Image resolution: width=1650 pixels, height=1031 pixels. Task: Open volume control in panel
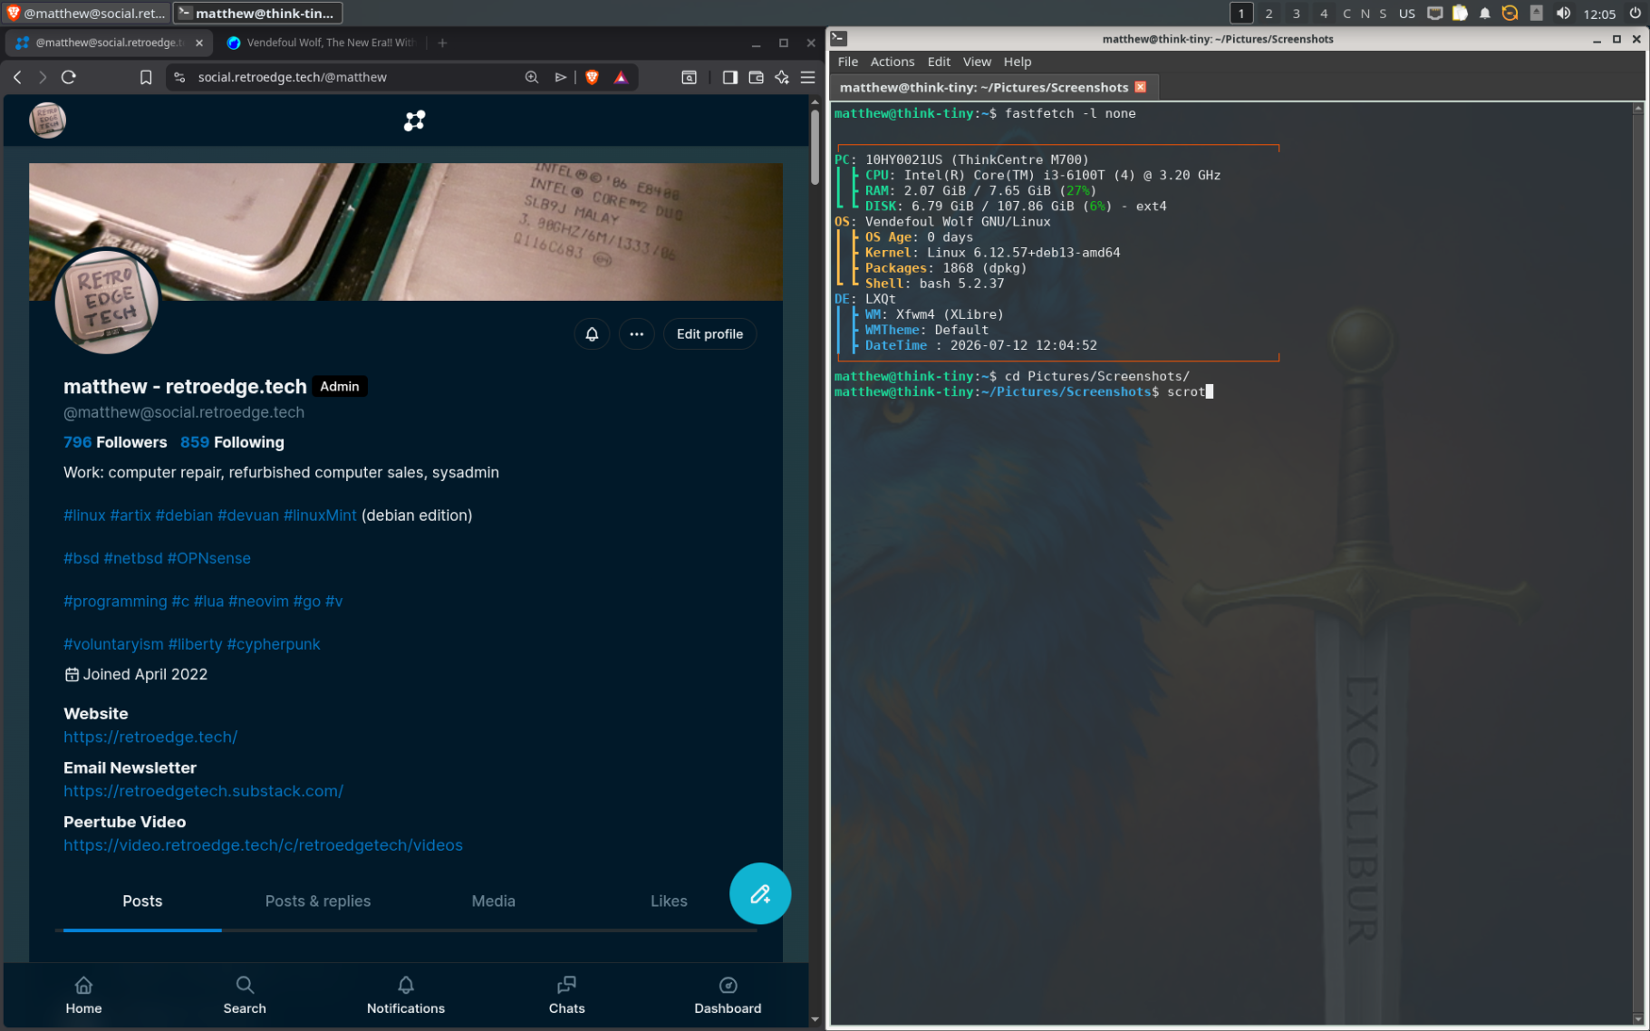coord(1563,13)
